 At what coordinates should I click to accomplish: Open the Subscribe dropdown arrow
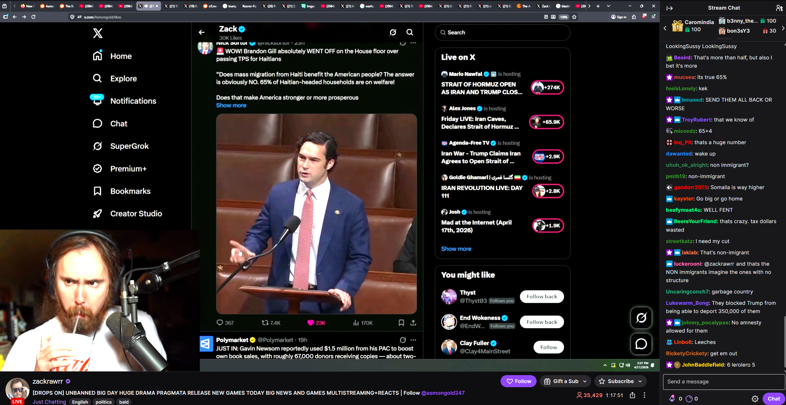click(640, 381)
